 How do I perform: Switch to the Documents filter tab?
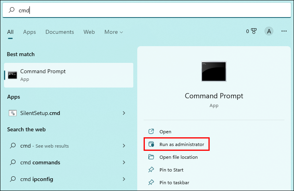tap(60, 32)
